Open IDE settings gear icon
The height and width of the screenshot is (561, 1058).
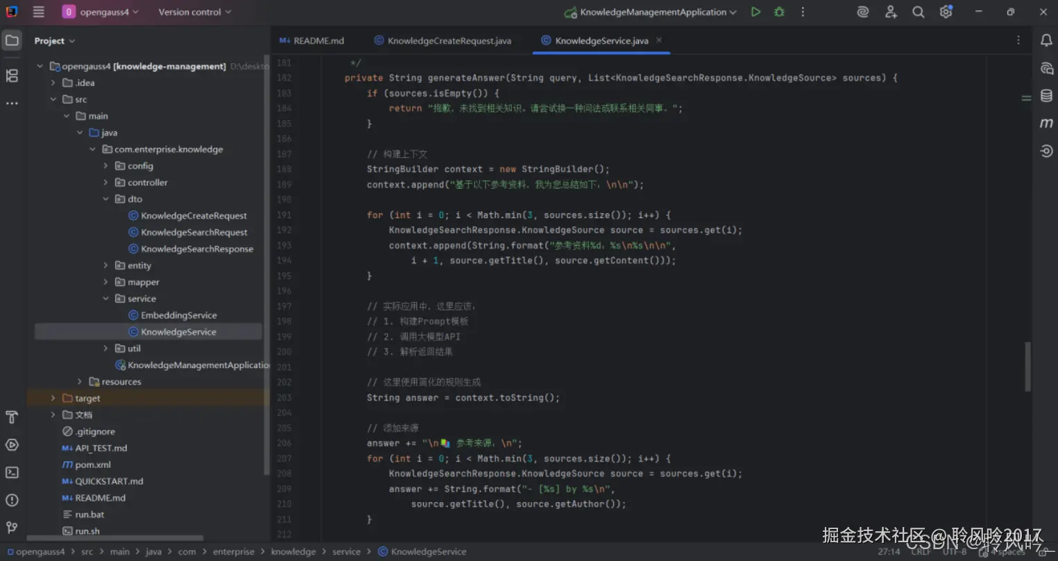point(946,12)
